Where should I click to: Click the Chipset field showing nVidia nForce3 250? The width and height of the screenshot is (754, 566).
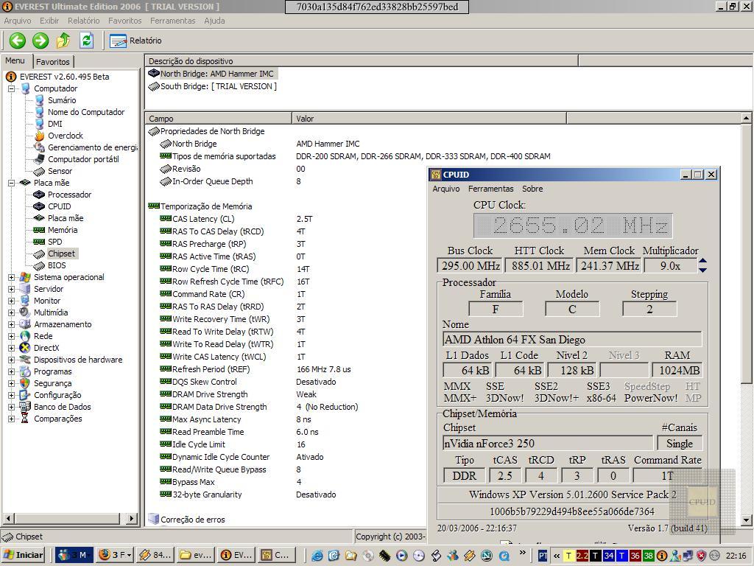point(548,443)
